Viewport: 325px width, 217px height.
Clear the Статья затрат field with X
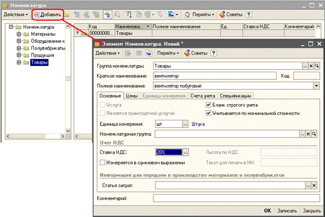click(x=314, y=185)
